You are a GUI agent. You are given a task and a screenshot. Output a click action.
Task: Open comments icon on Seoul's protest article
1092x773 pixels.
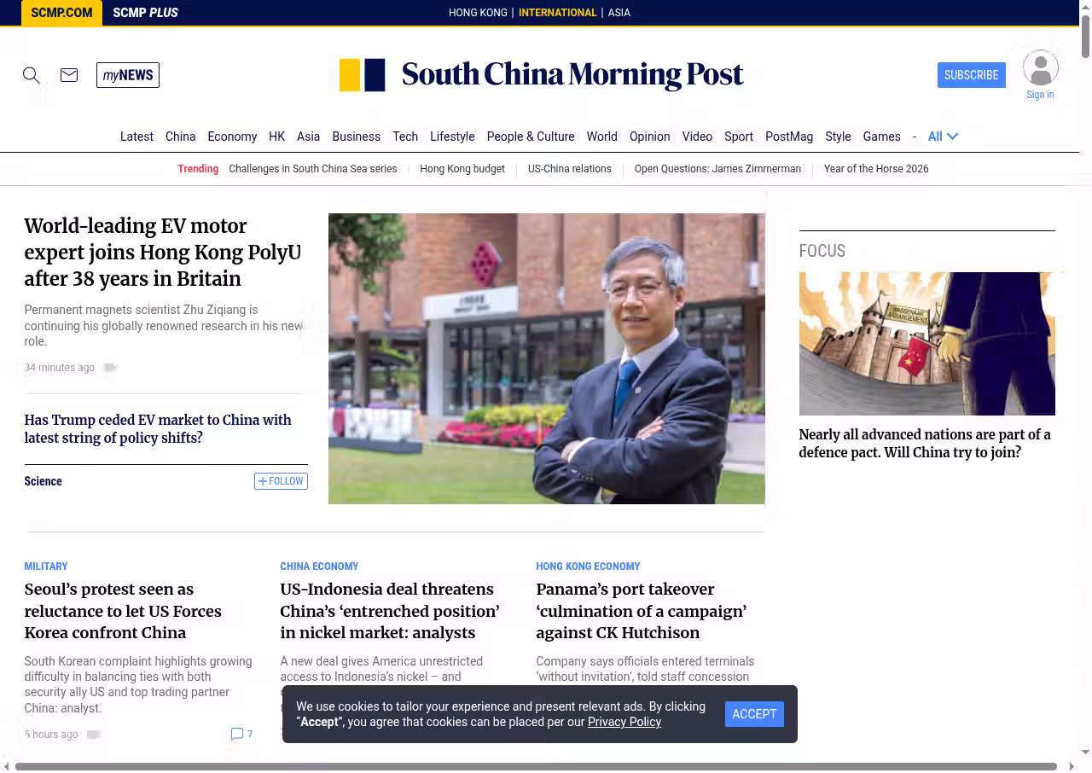237,734
